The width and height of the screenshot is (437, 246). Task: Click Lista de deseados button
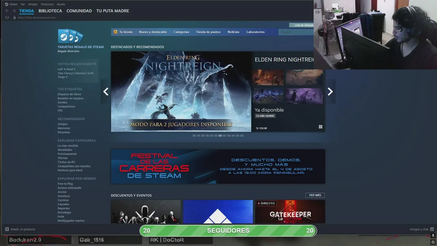(302, 25)
